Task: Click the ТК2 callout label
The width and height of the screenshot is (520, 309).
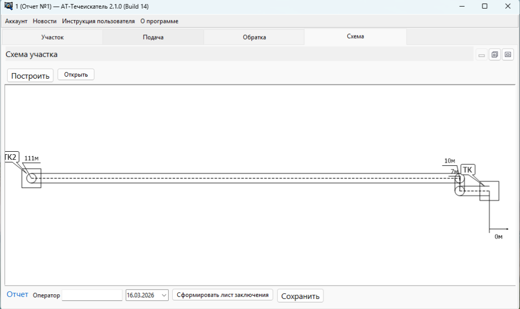Action: (x=11, y=157)
